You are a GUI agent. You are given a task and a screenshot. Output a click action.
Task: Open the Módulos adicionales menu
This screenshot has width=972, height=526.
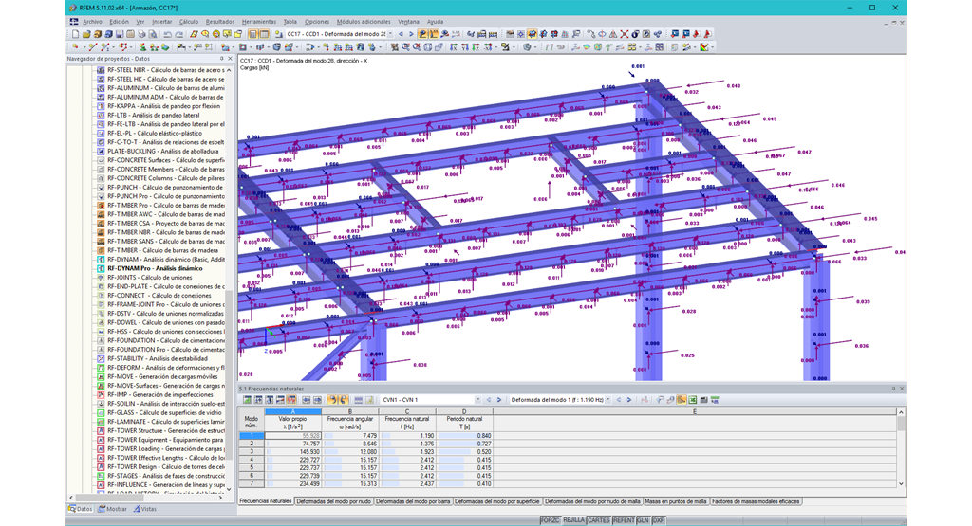click(364, 22)
